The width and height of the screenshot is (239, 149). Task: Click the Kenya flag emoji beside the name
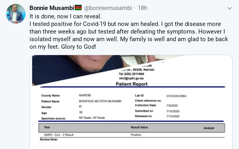78,8
